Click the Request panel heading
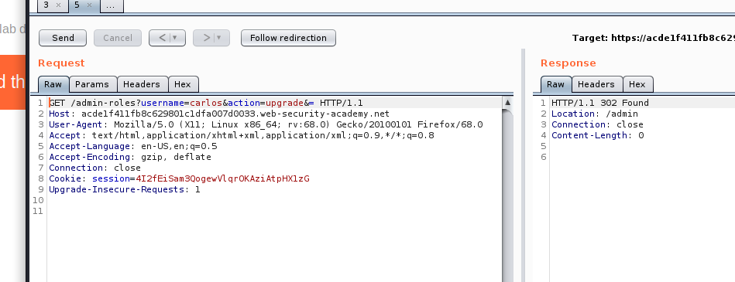 [x=61, y=63]
